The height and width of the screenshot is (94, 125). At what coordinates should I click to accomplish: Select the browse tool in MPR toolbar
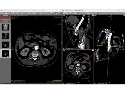click(88, 13)
